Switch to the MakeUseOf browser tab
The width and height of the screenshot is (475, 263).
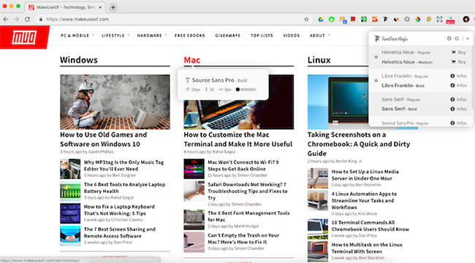tap(65, 7)
